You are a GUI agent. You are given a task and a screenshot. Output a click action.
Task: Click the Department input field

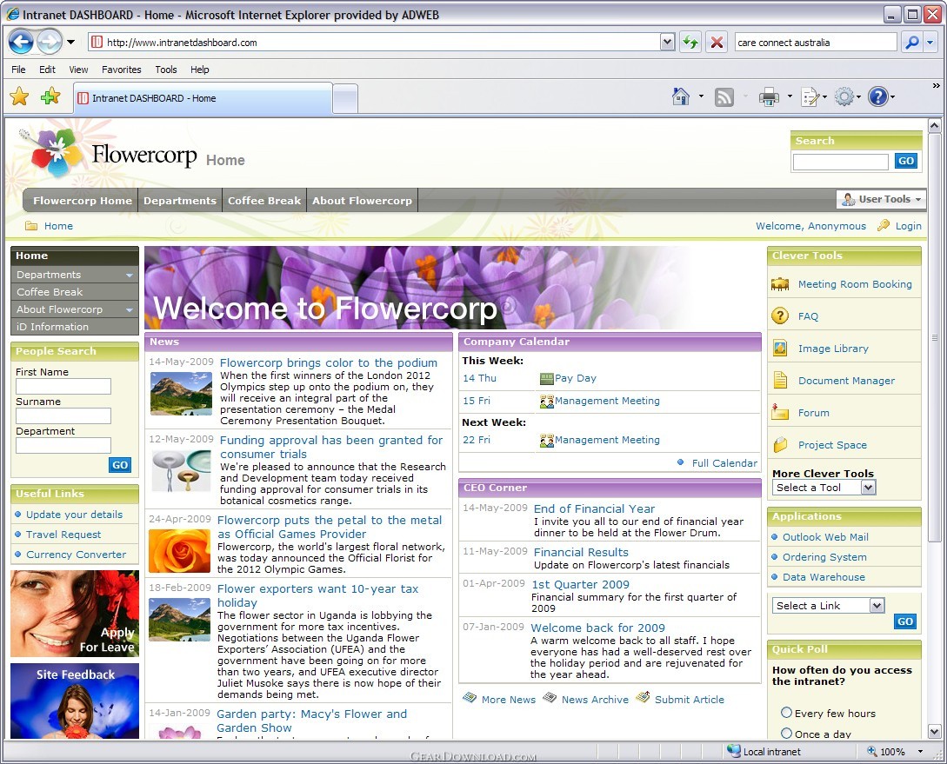[x=63, y=445]
